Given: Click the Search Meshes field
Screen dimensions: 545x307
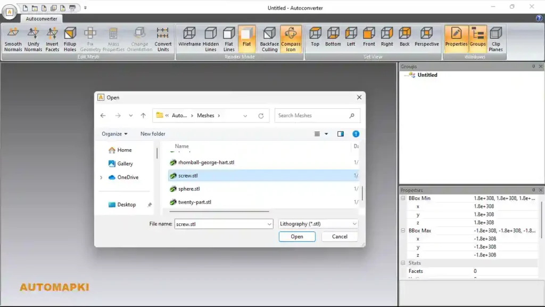Looking at the screenshot, I should tap(317, 116).
